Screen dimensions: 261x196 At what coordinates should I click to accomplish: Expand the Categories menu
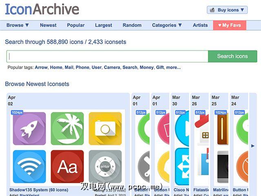click(x=167, y=25)
